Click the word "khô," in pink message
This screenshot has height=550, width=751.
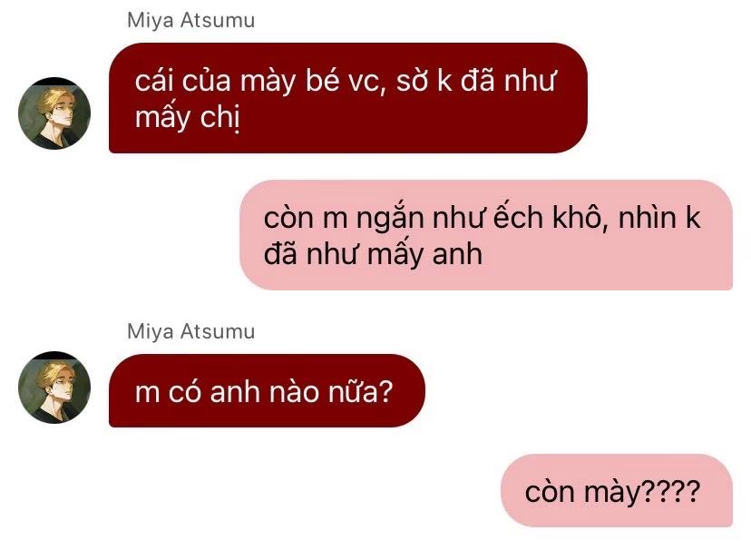(580, 218)
